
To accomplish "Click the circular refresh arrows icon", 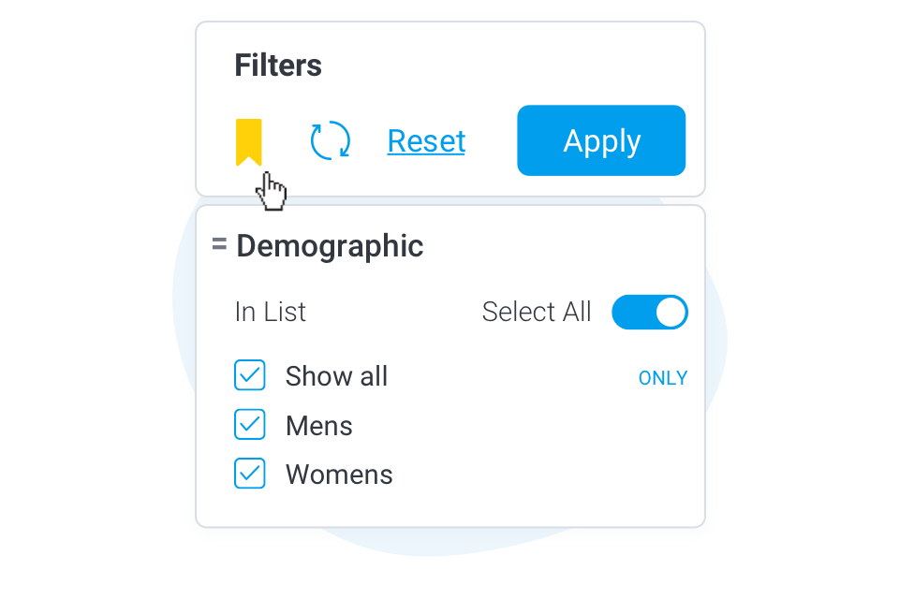I will pyautogui.click(x=331, y=141).
